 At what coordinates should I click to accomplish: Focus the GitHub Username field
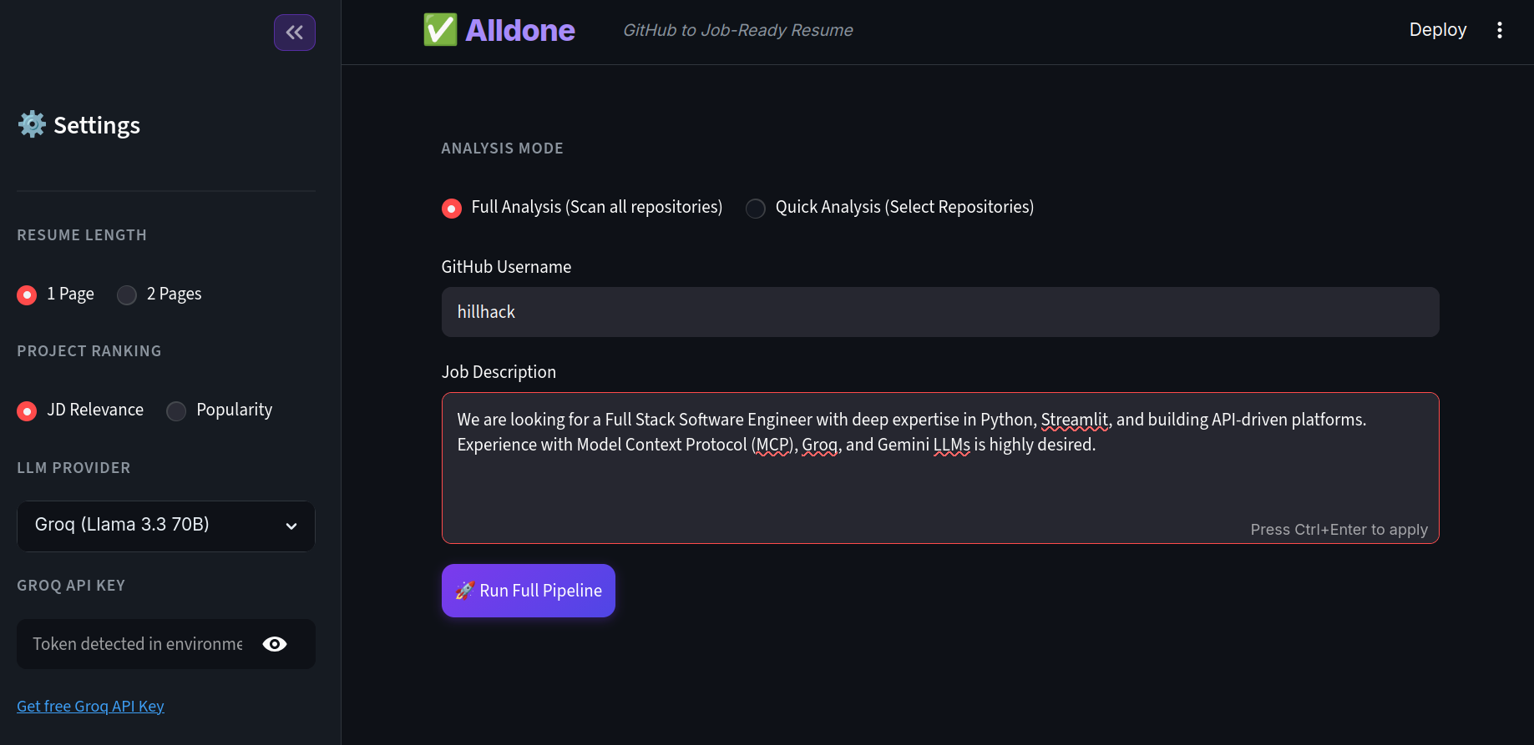940,312
